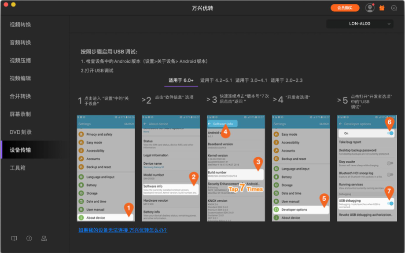Switch to the 适用于 3.0~4.1 tab
Viewport: 405px width, 253px height.
(x=251, y=80)
